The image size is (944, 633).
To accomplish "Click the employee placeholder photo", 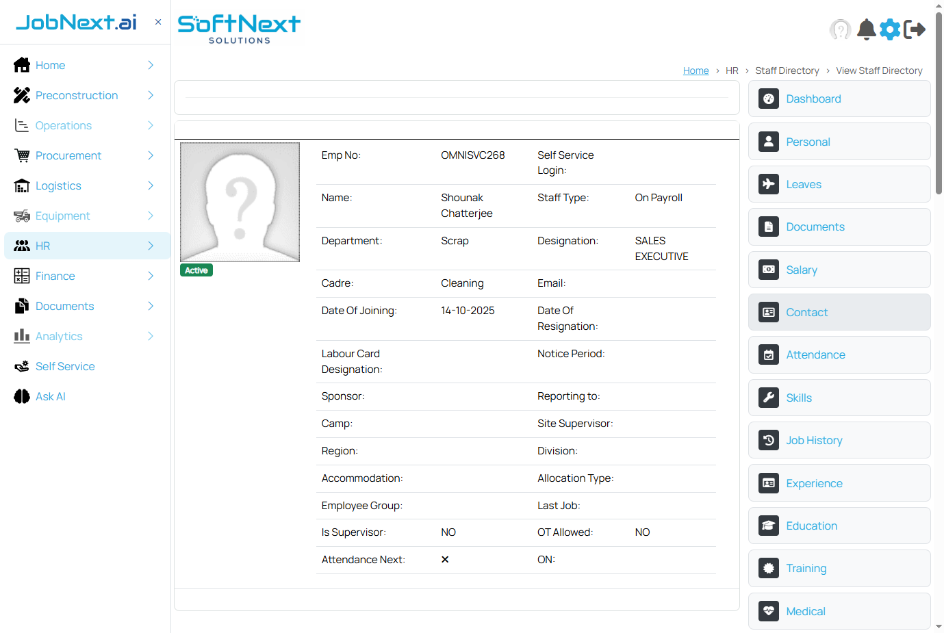I will click(x=239, y=201).
